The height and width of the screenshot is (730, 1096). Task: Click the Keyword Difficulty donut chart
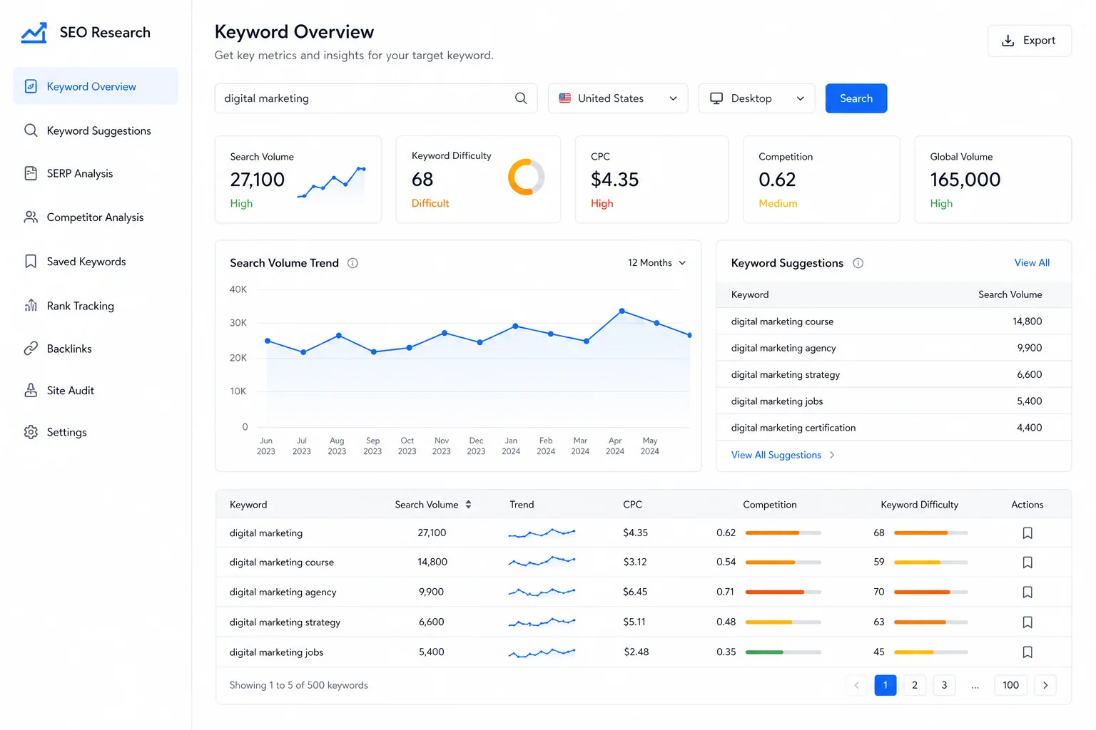tap(527, 178)
